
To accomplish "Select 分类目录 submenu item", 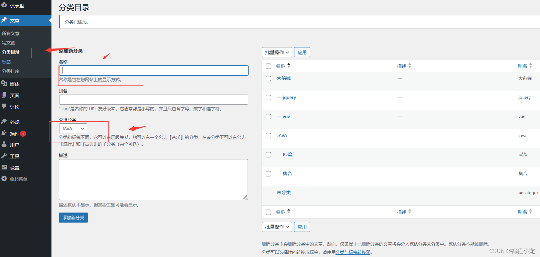I will click(x=11, y=52).
